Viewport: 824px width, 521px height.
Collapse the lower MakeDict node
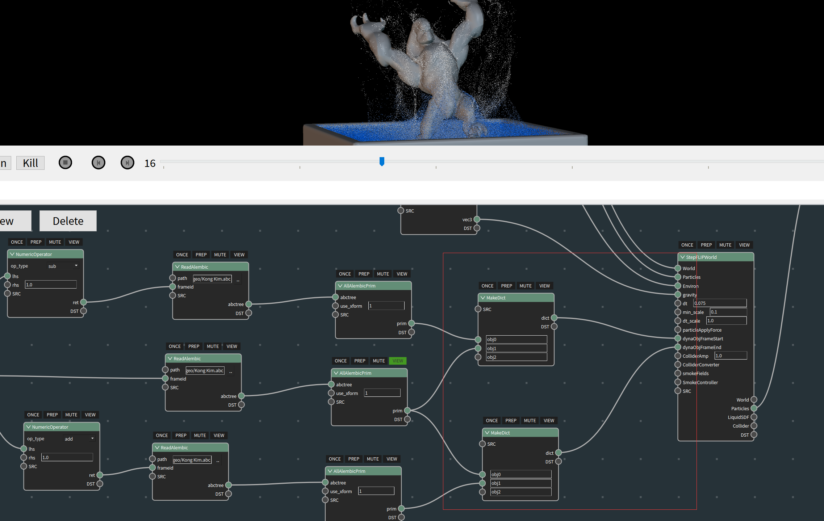point(487,433)
